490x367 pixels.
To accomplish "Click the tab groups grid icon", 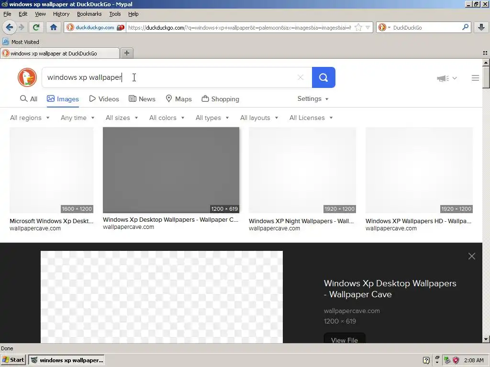I will 485,53.
